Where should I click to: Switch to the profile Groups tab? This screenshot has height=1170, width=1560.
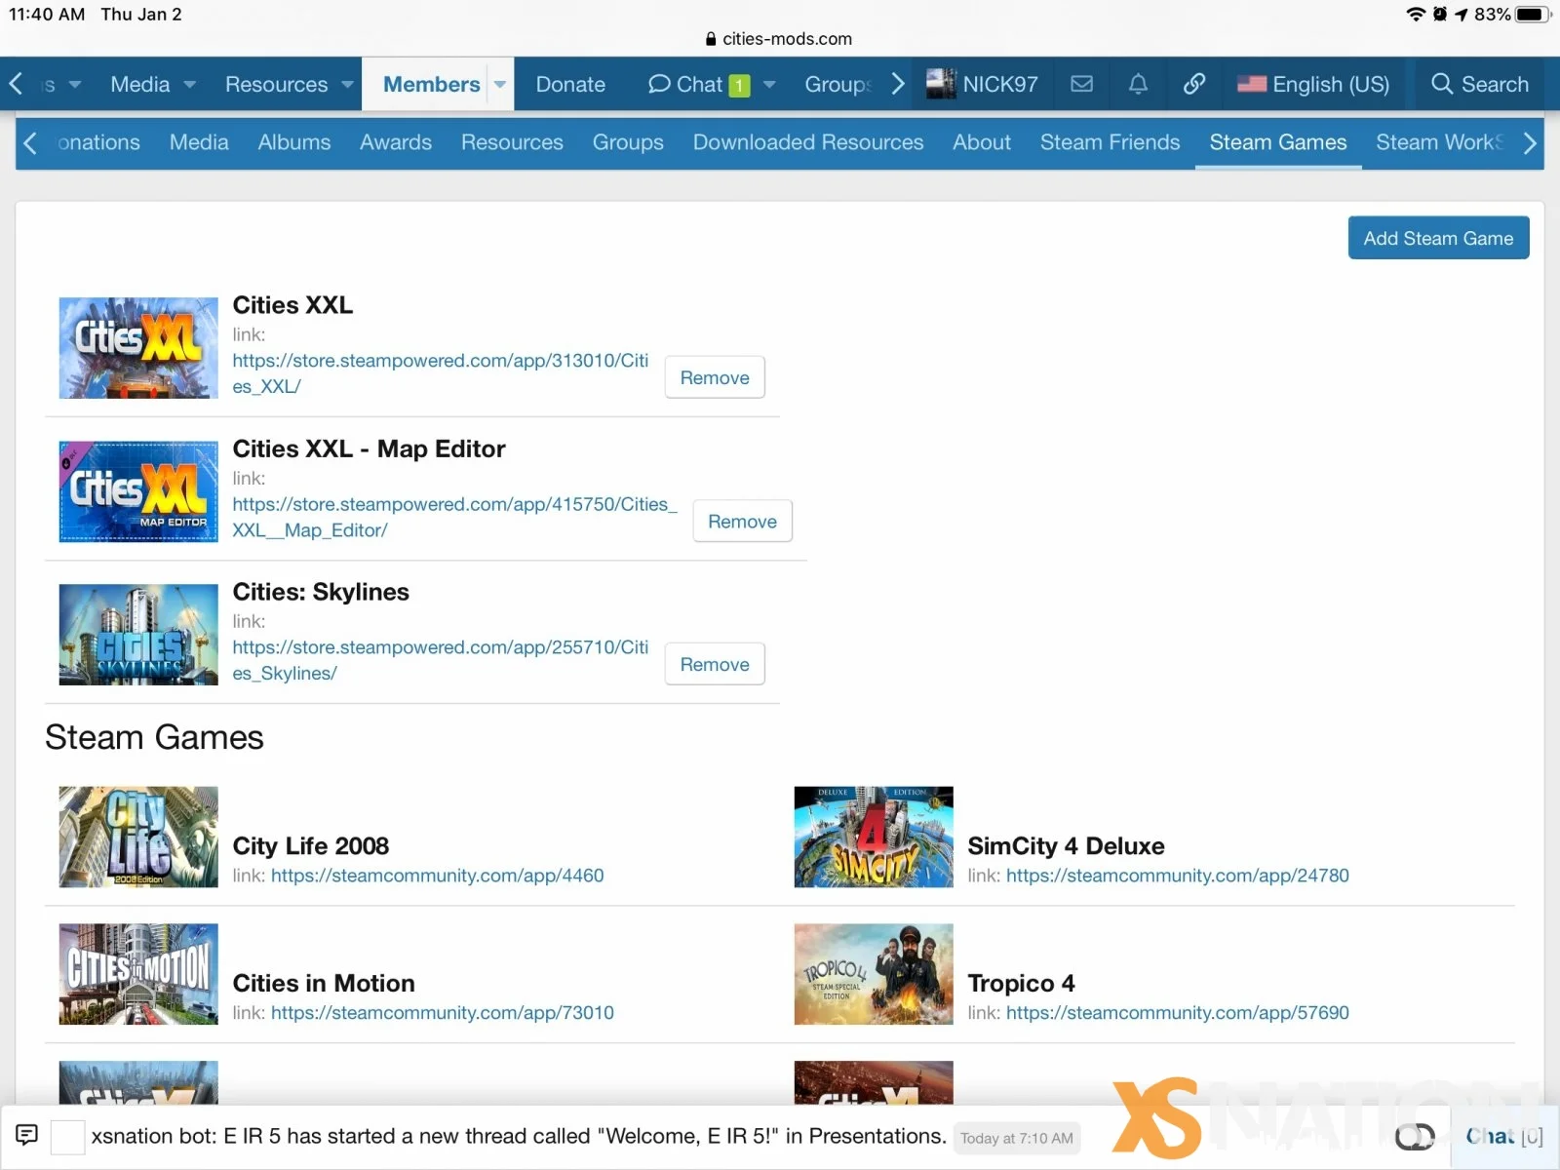(628, 142)
